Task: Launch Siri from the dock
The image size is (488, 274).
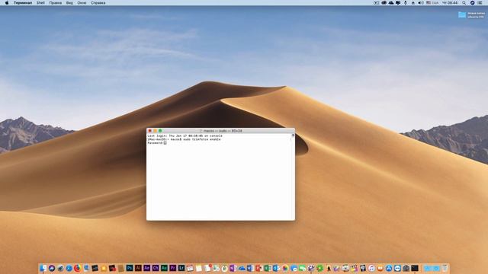Action: tap(52, 268)
